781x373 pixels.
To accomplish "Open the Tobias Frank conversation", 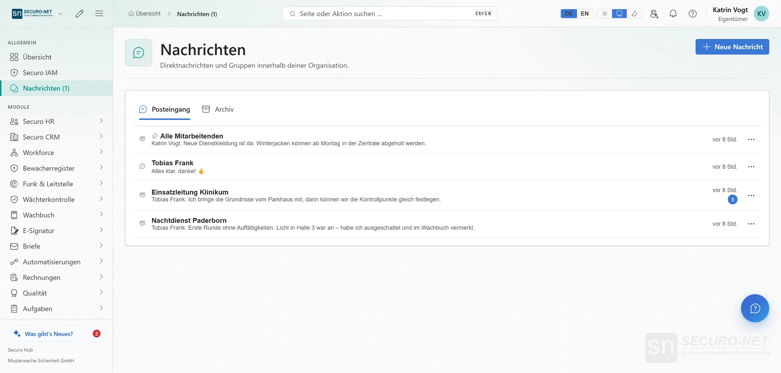I will [447, 167].
